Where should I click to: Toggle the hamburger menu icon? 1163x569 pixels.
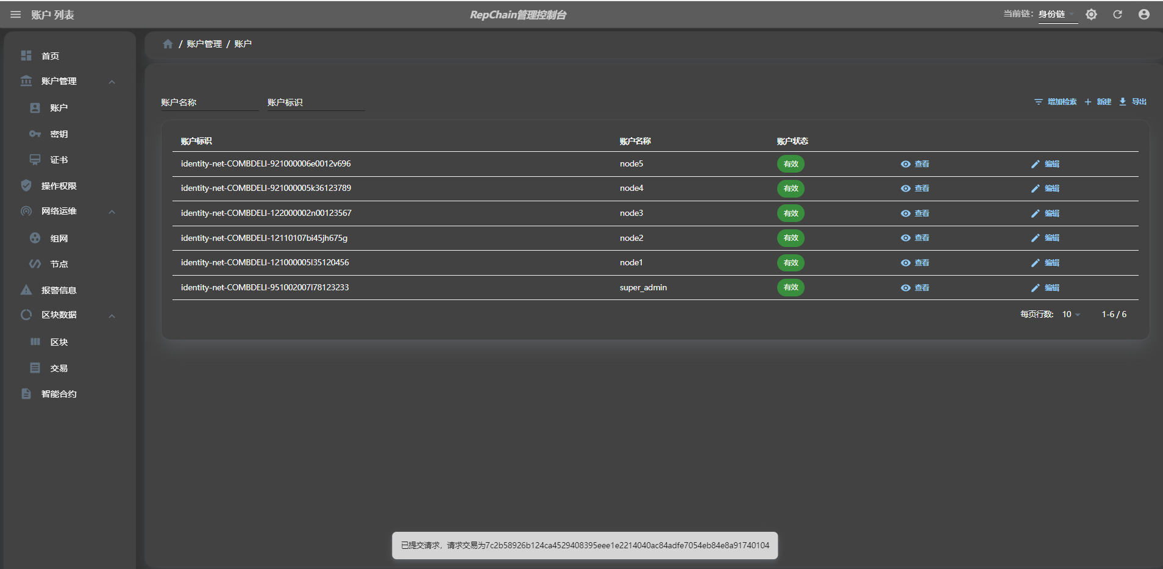(16, 15)
